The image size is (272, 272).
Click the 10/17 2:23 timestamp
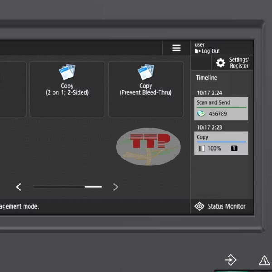tap(209, 127)
